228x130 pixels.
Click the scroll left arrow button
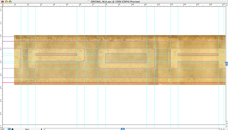click(x=221, y=129)
